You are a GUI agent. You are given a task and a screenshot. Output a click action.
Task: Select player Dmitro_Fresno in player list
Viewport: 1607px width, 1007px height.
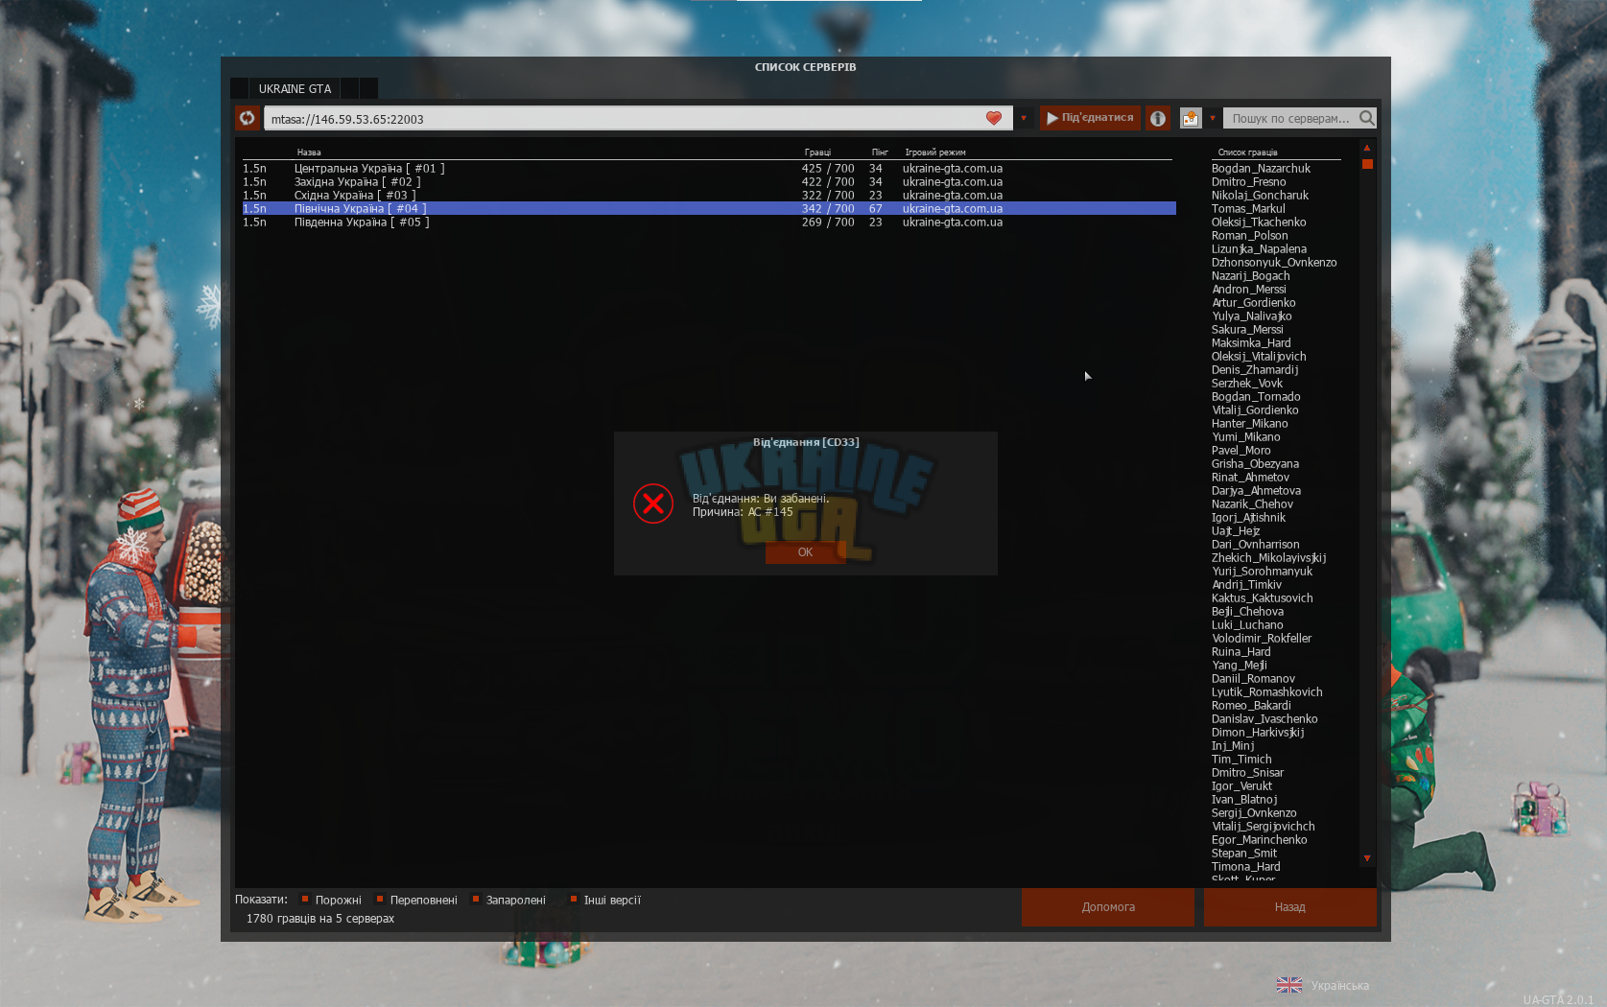1248,182
